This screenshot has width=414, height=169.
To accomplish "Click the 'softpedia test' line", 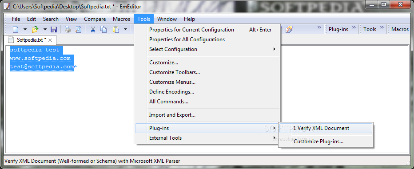I will pyautogui.click(x=35, y=50).
